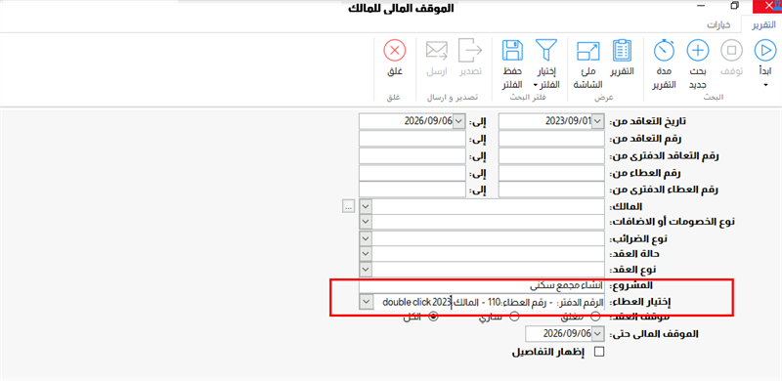
Task: Open contract end date 2026/09/06 dropdown
Action: (458, 121)
